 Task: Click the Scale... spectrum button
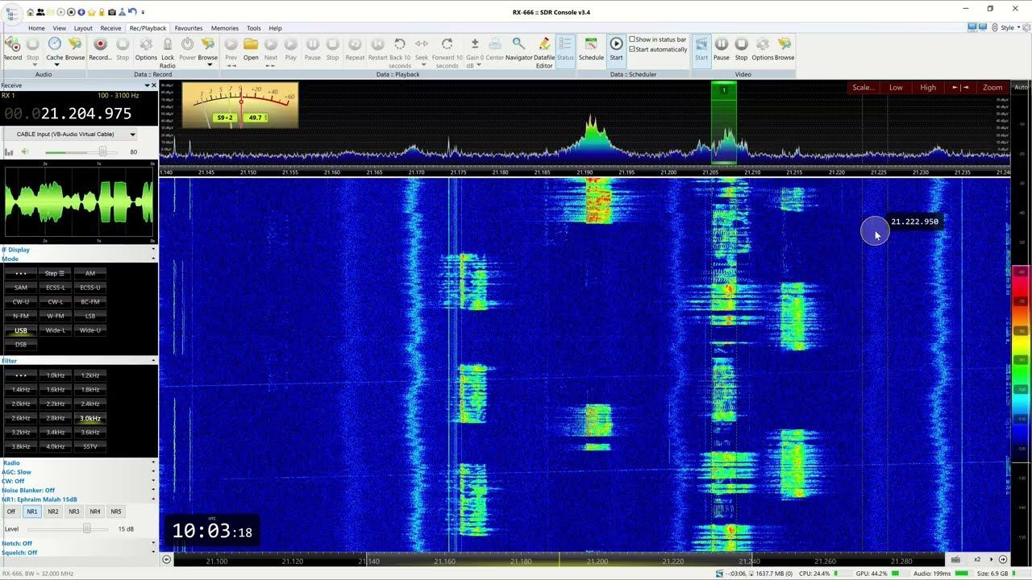863,87
